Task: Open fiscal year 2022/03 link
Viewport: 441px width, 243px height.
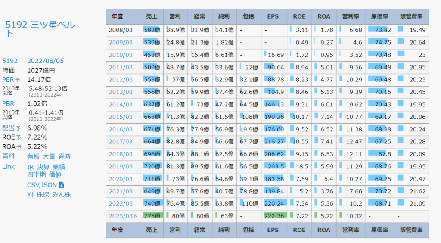Action: coord(121,204)
